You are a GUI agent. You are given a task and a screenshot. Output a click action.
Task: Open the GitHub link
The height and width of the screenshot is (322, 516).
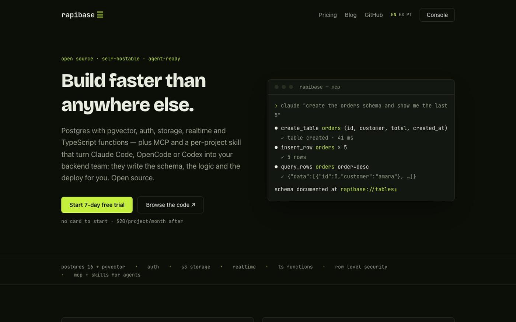[373, 15]
